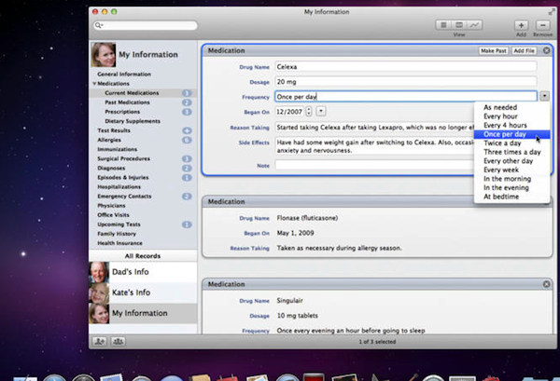Open the Frequency dropdown arrow
This screenshot has height=381, width=560.
tap(544, 96)
